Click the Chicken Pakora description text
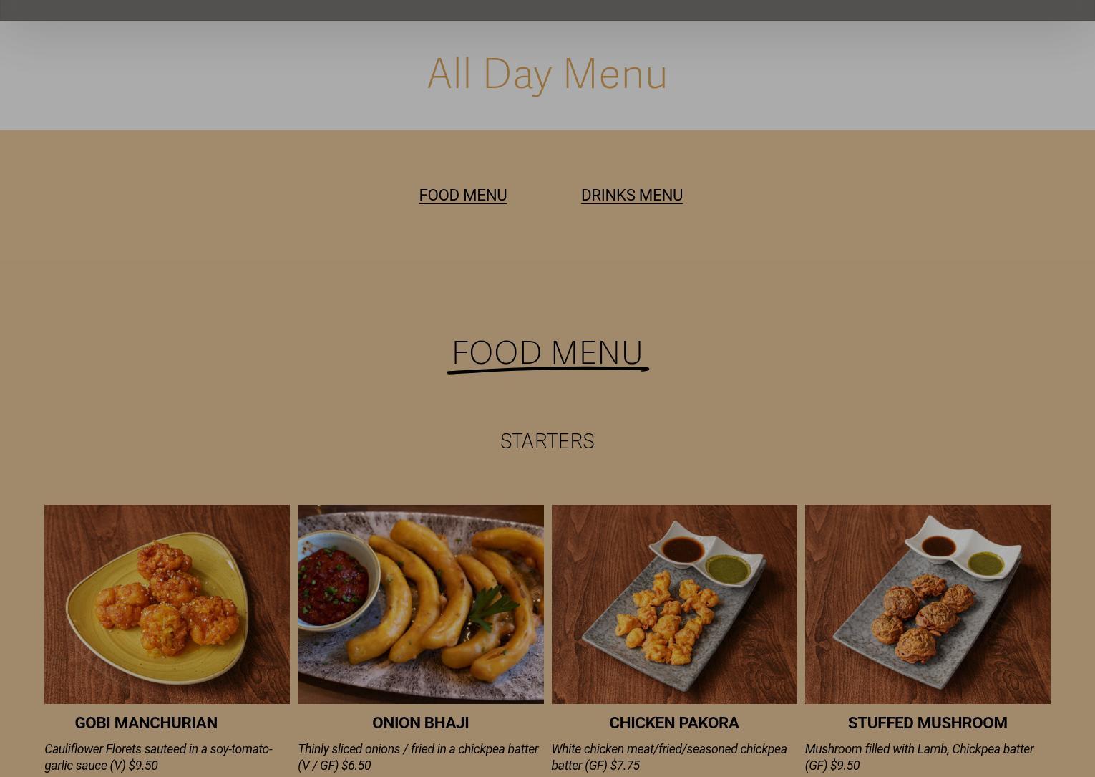This screenshot has height=777, width=1095. (669, 757)
